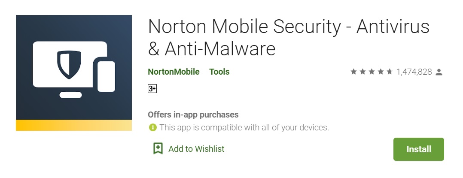Image resolution: width=463 pixels, height=178 pixels.
Task: Click the Norton Mobile Security app title
Action: 289,38
